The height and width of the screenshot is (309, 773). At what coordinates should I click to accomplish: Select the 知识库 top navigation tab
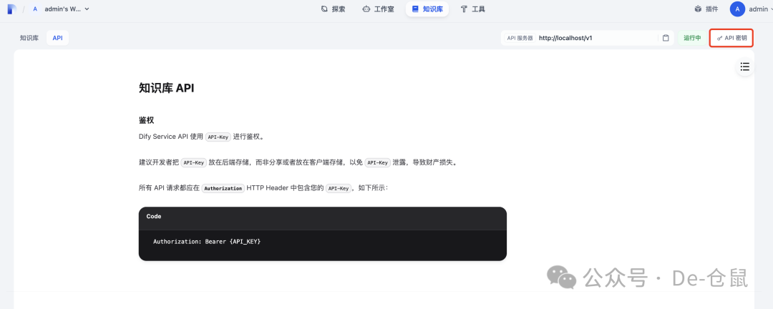427,9
